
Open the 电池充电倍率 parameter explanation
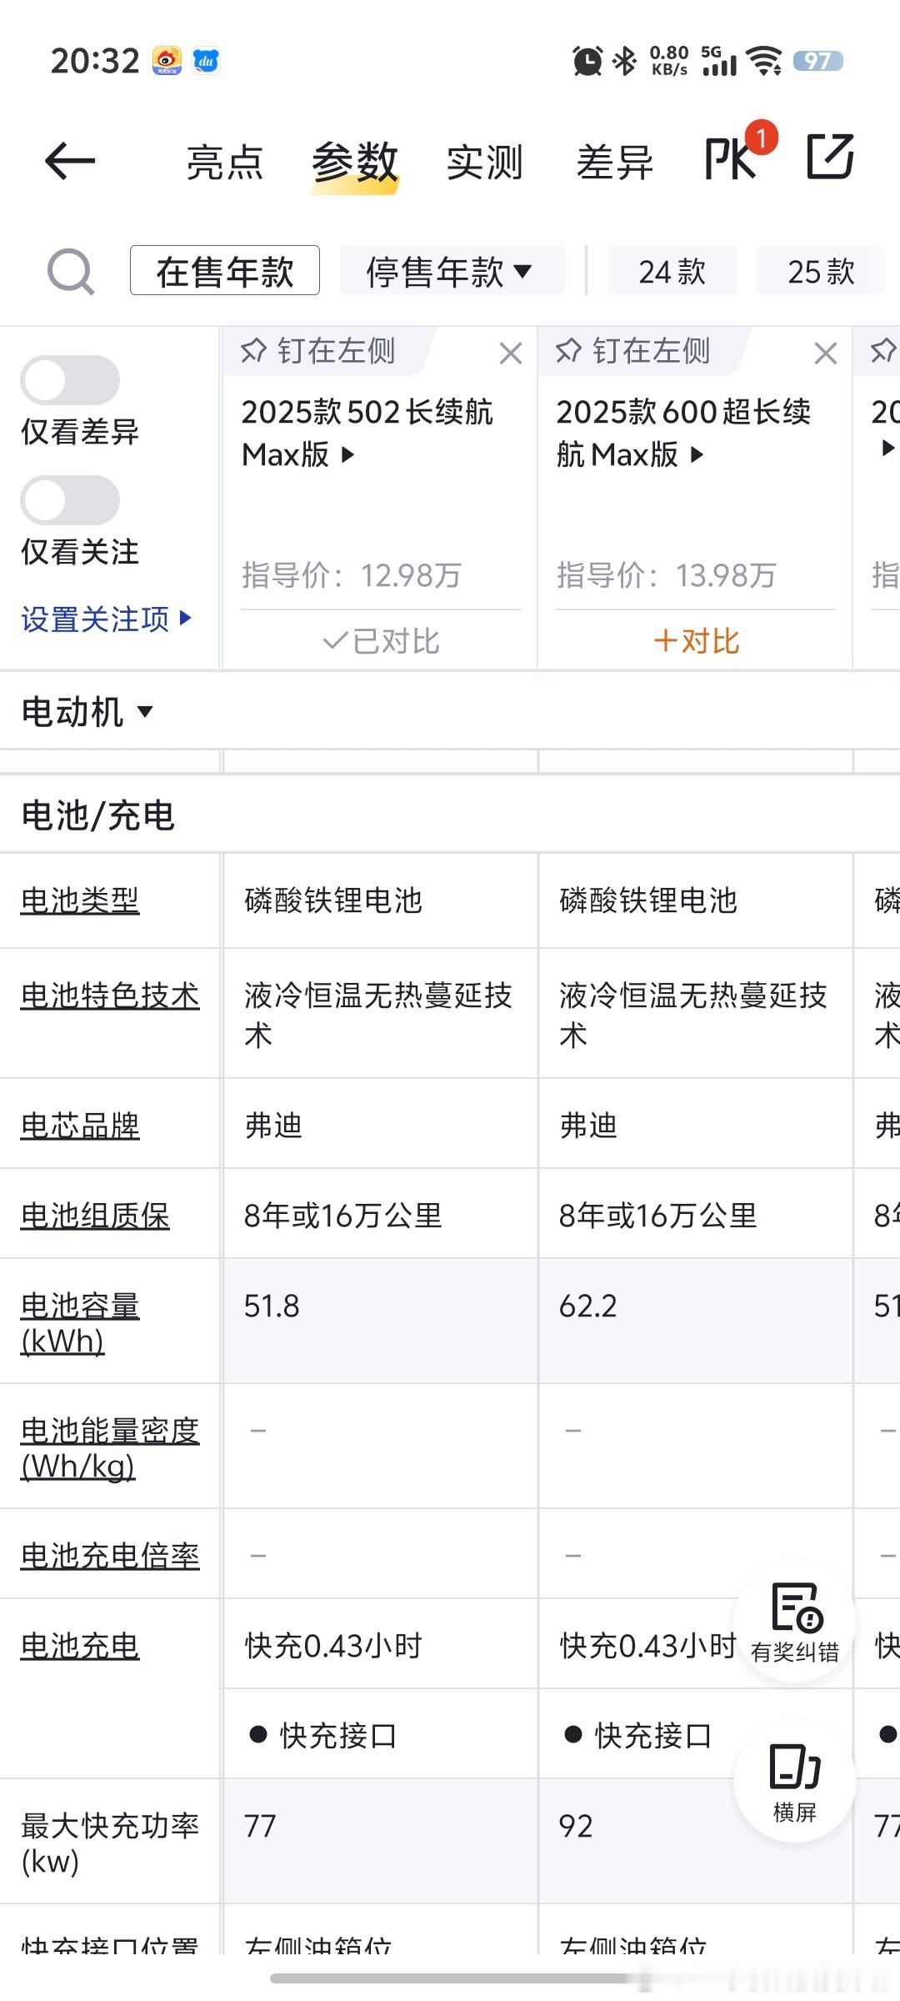point(110,1556)
